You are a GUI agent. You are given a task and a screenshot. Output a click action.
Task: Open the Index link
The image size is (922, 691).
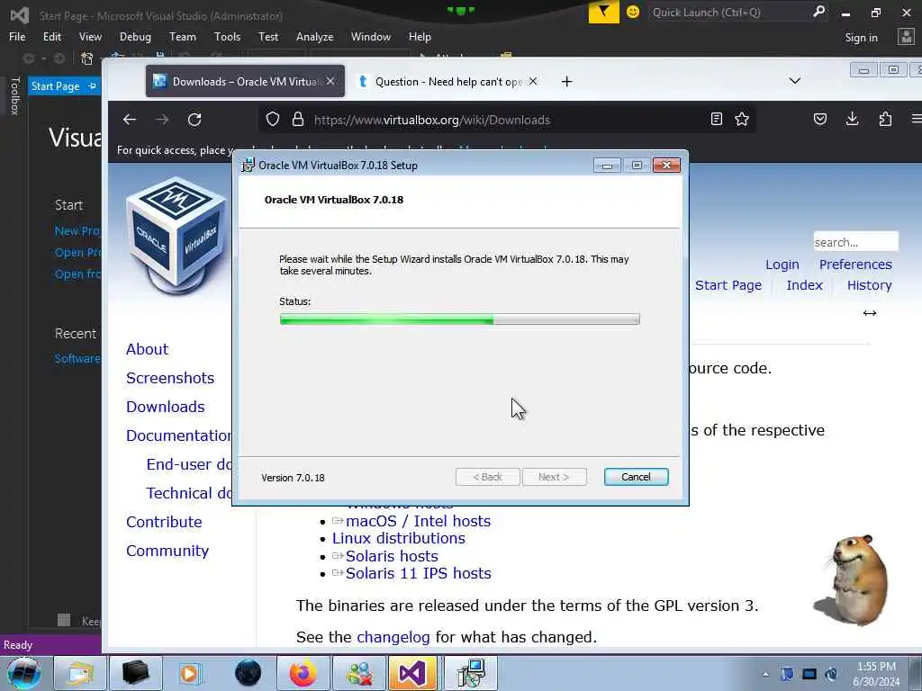coord(804,285)
